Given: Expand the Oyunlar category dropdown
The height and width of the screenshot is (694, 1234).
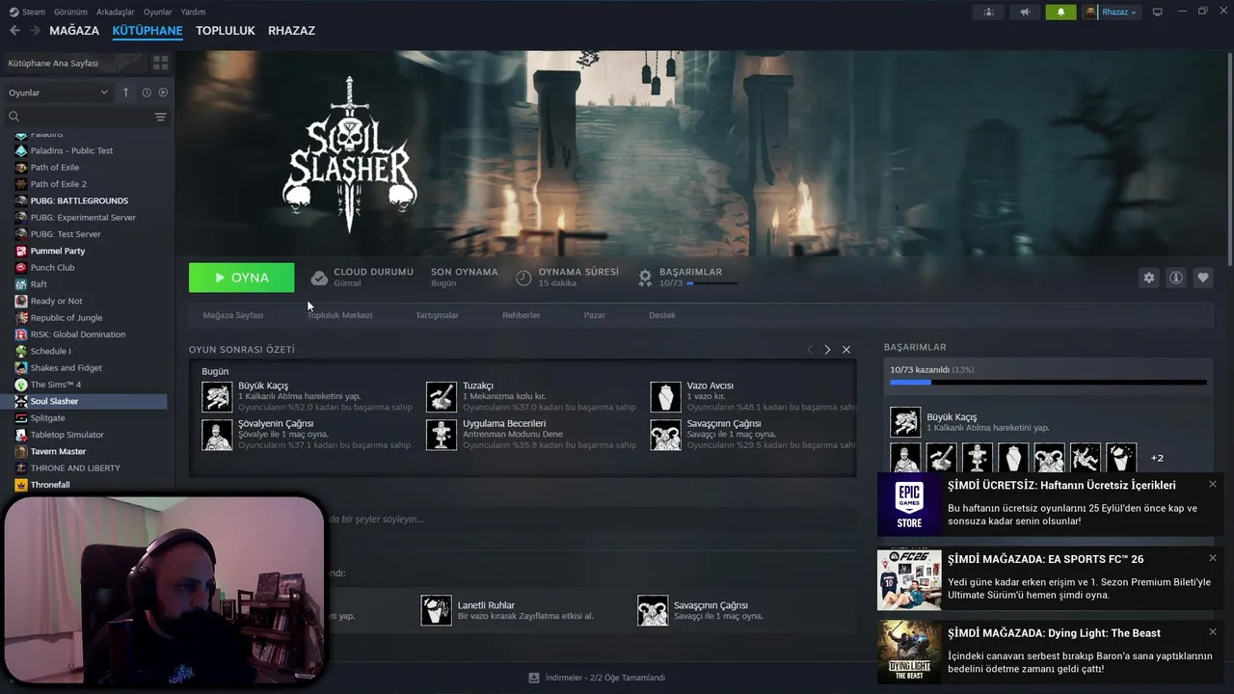Looking at the screenshot, I should 58,93.
